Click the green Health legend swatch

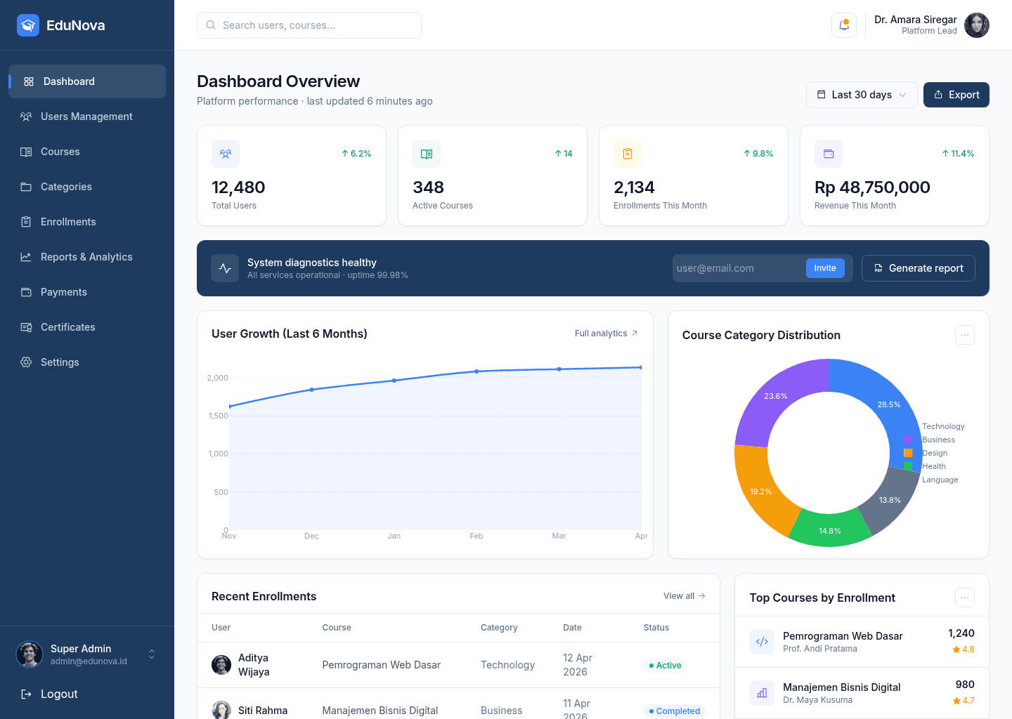[908, 466]
